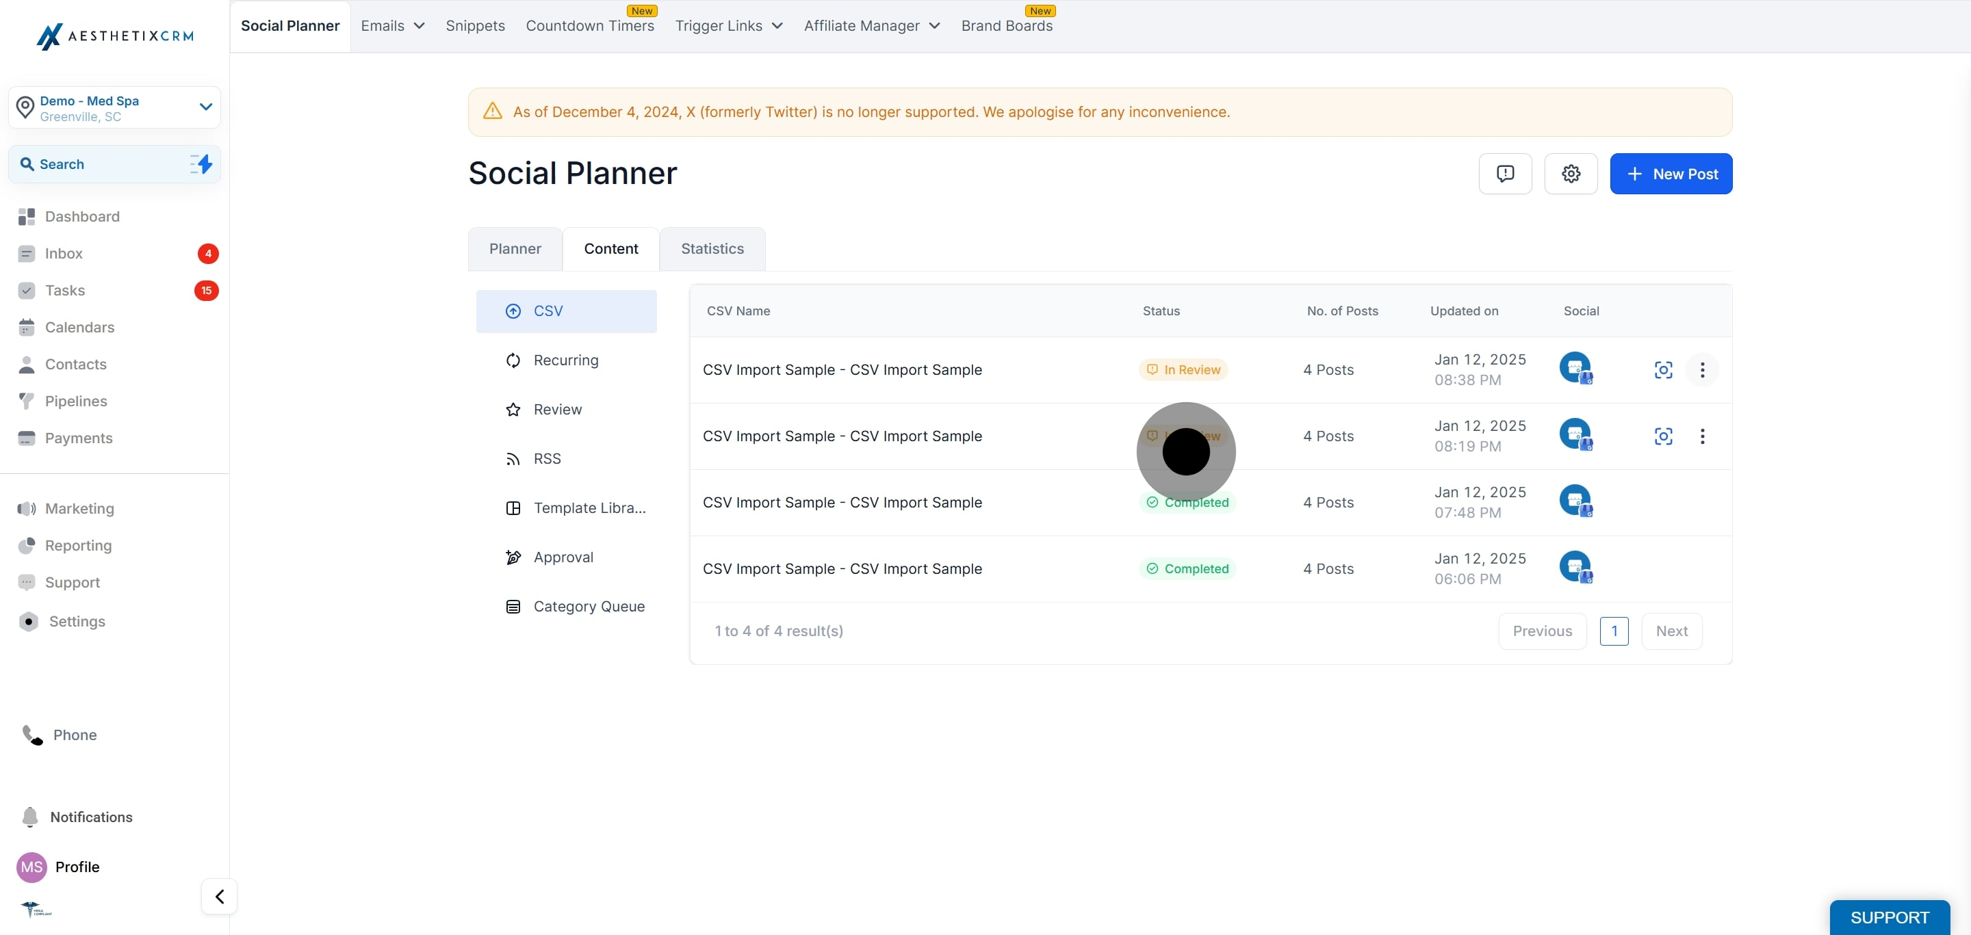1971x935 pixels.
Task: Open Social Planner settings gear
Action: click(x=1570, y=174)
